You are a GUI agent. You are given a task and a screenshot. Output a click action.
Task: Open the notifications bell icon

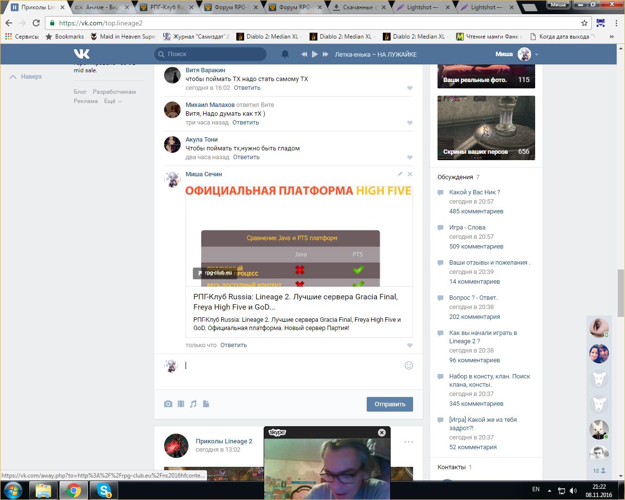click(x=285, y=54)
